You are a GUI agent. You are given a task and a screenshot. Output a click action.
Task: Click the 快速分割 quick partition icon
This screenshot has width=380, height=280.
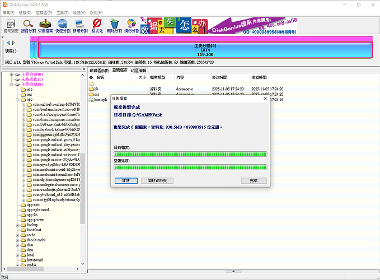pyautogui.click(x=63, y=24)
